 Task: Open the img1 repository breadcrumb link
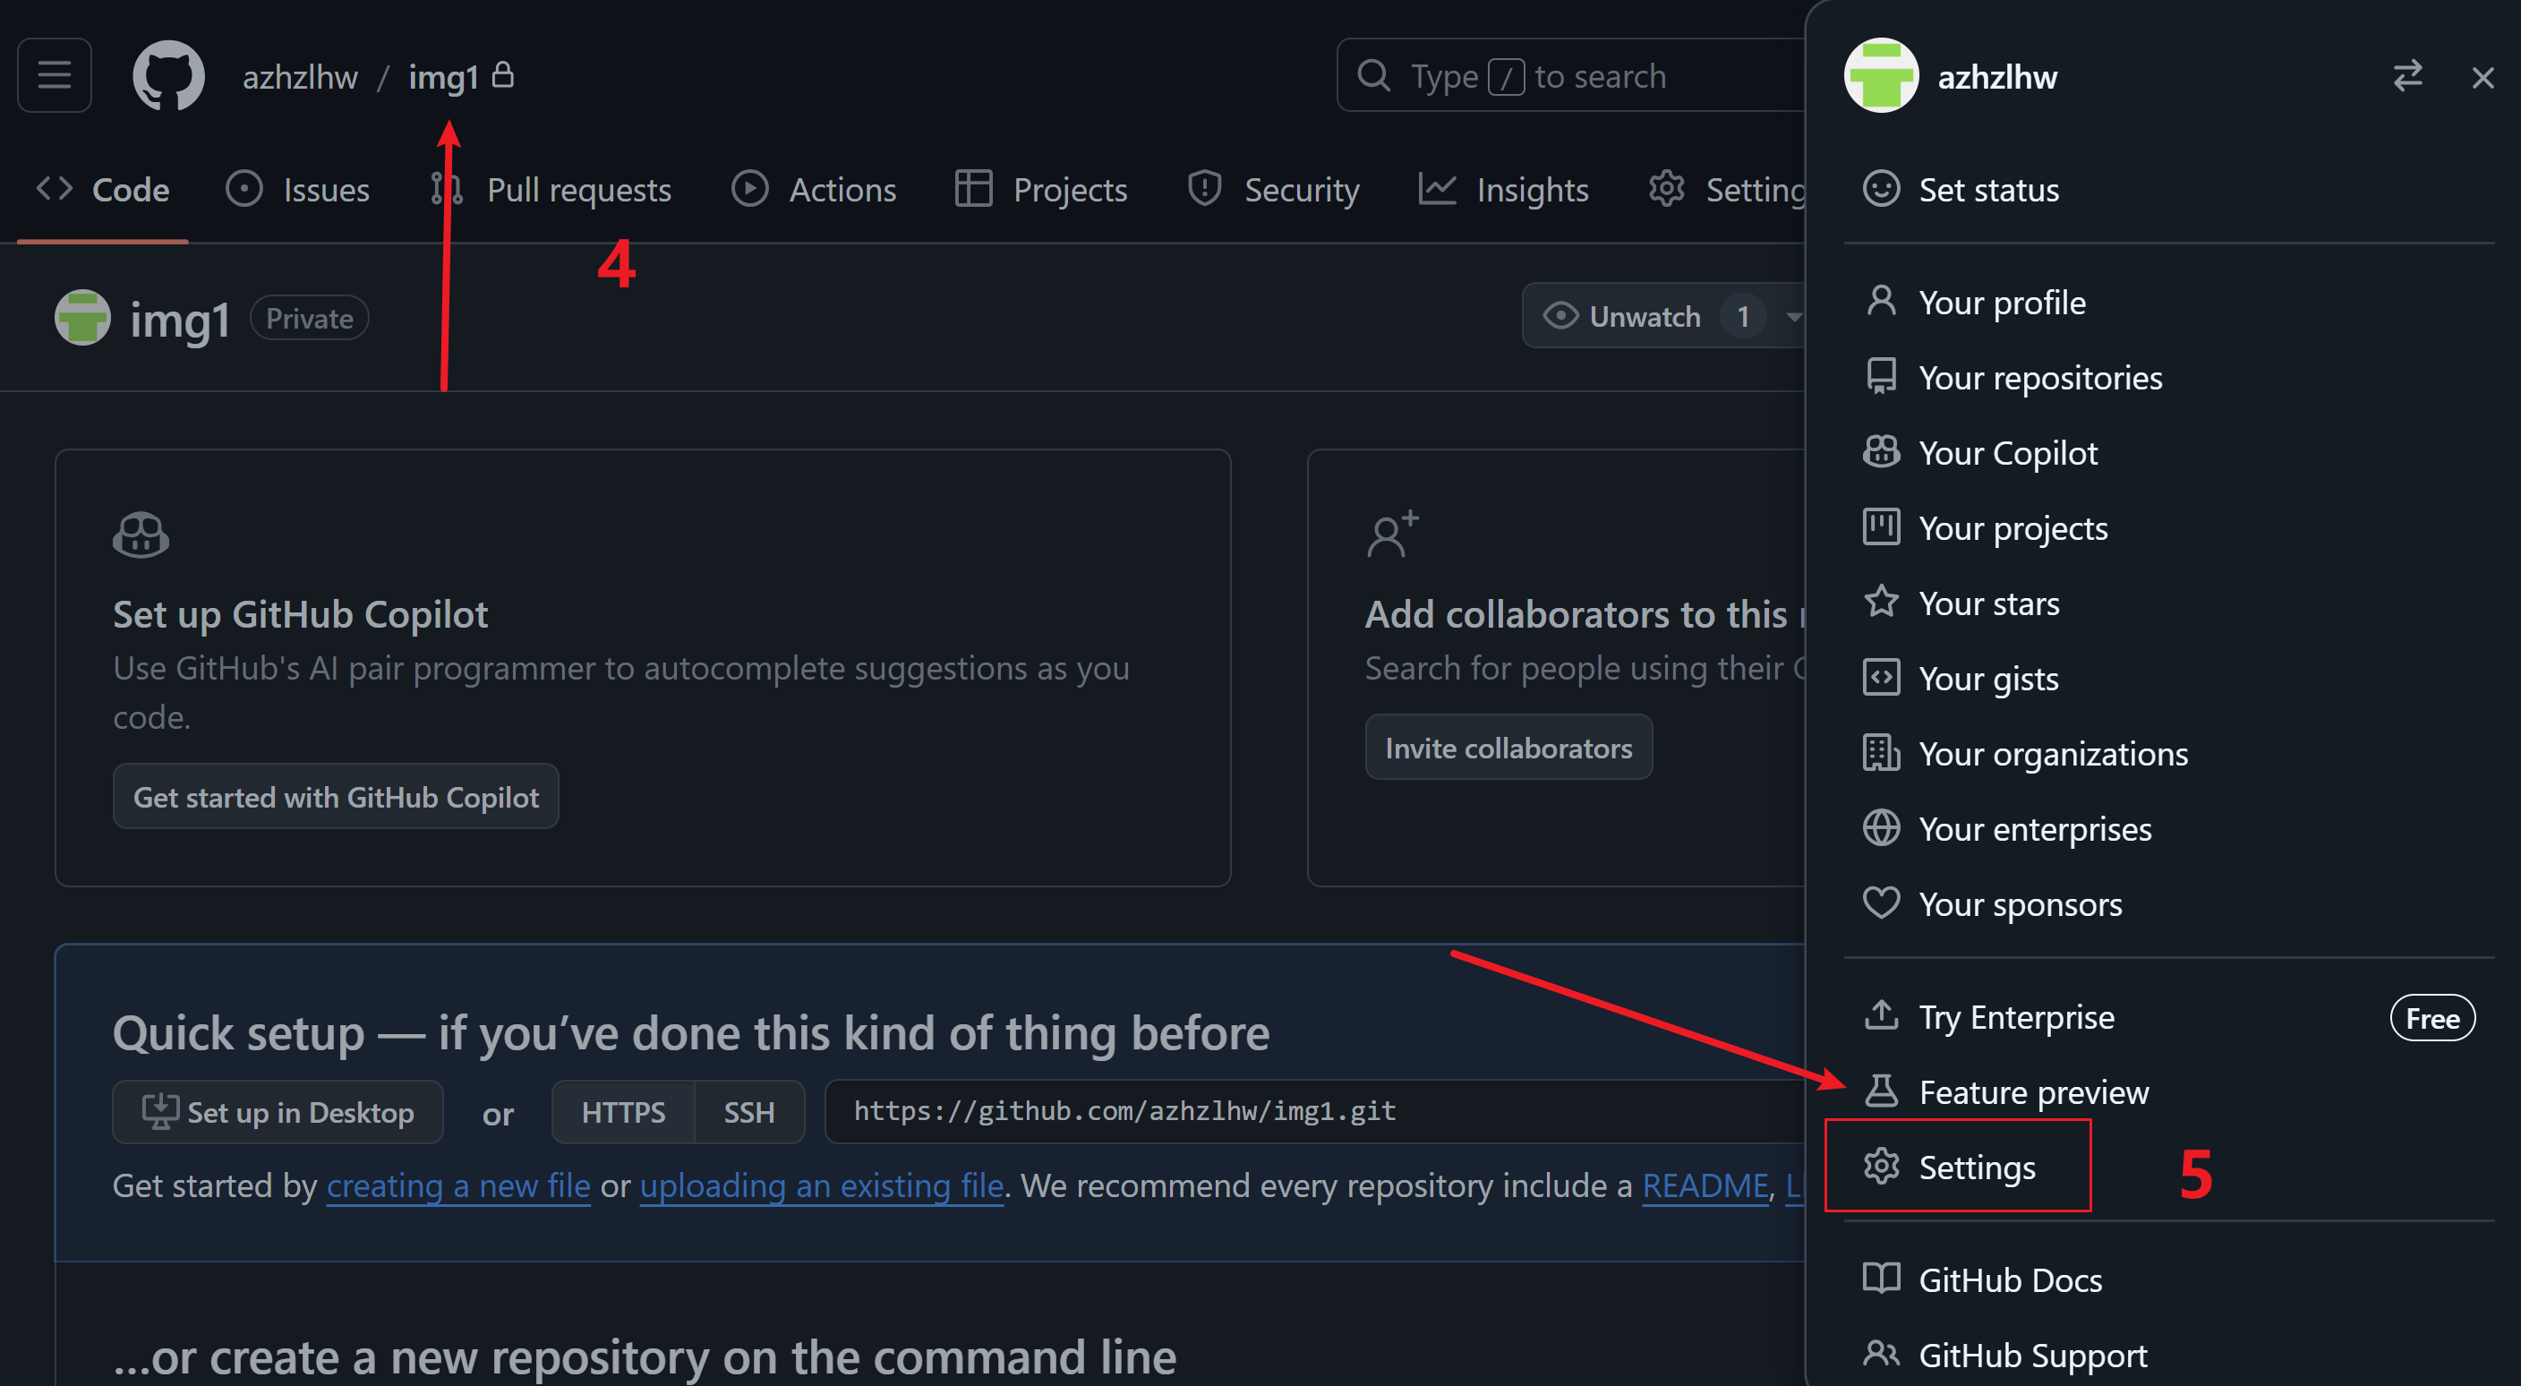tap(443, 76)
